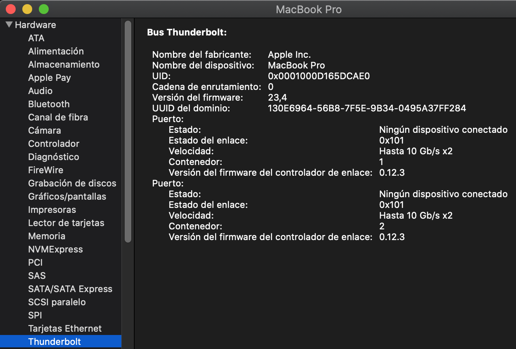Select NVMExpress in the sidebar
516x349 pixels.
click(55, 249)
